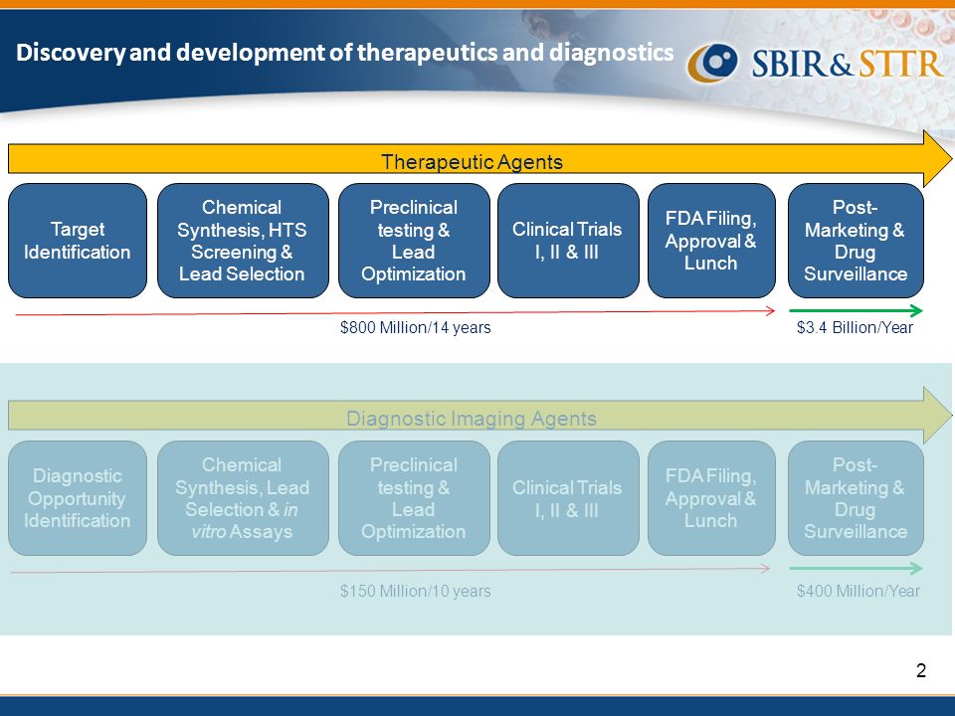Click the Therapeutic Agents arrow banner
955x716 pixels.
pyautogui.click(x=479, y=159)
